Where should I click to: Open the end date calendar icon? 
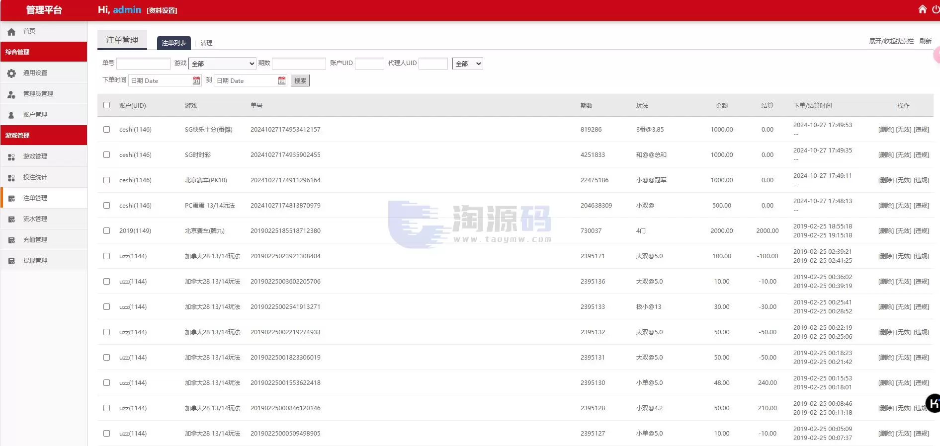pos(282,80)
